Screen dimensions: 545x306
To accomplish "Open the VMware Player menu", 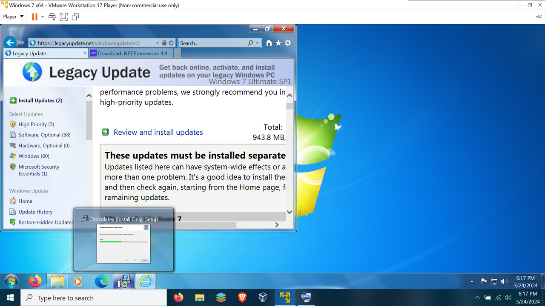I will [x=13, y=17].
